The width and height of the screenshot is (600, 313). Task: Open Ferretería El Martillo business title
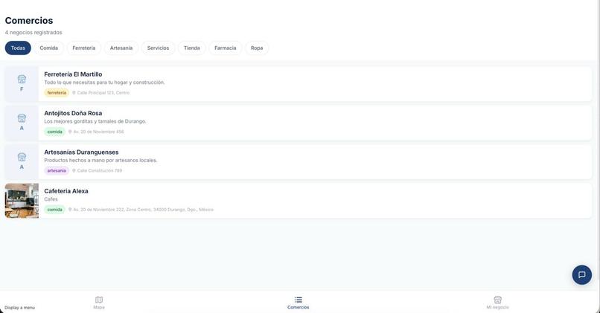pos(73,74)
